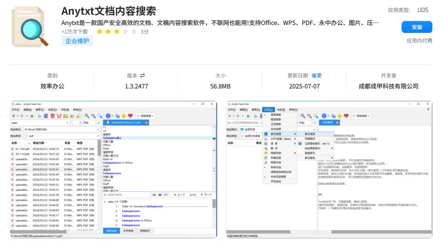In sales window, select file 01-339.pdf
443x244 pixels.
[22, 149]
